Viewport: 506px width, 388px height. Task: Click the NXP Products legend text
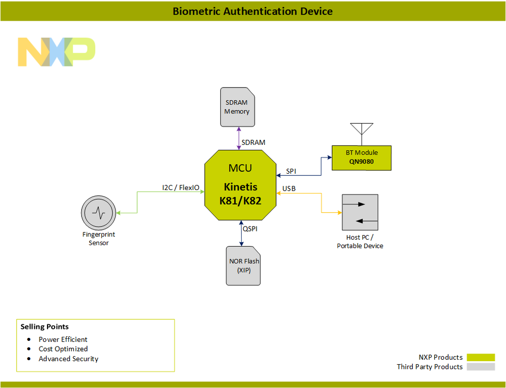(x=441, y=357)
